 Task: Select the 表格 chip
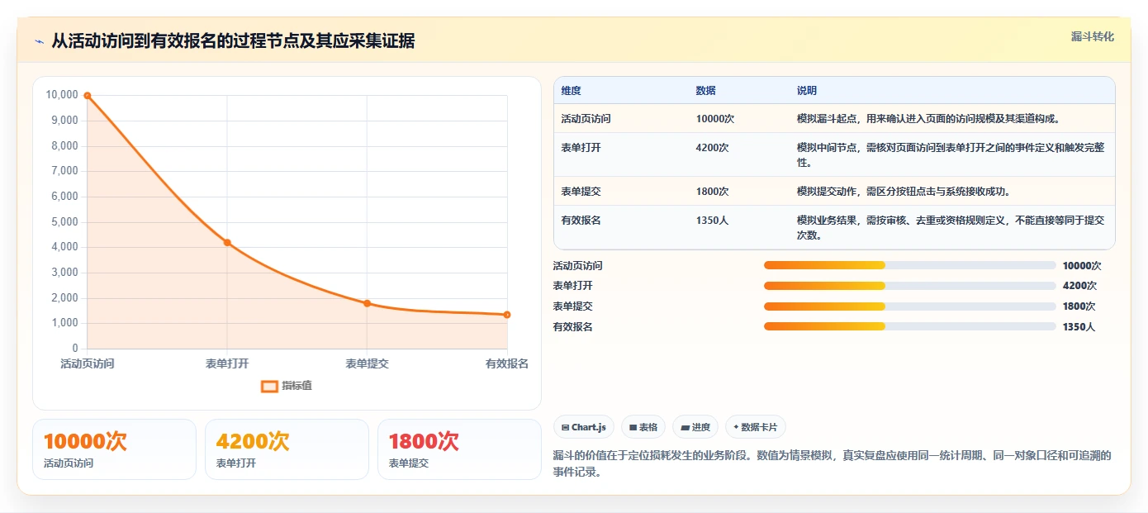(x=643, y=427)
